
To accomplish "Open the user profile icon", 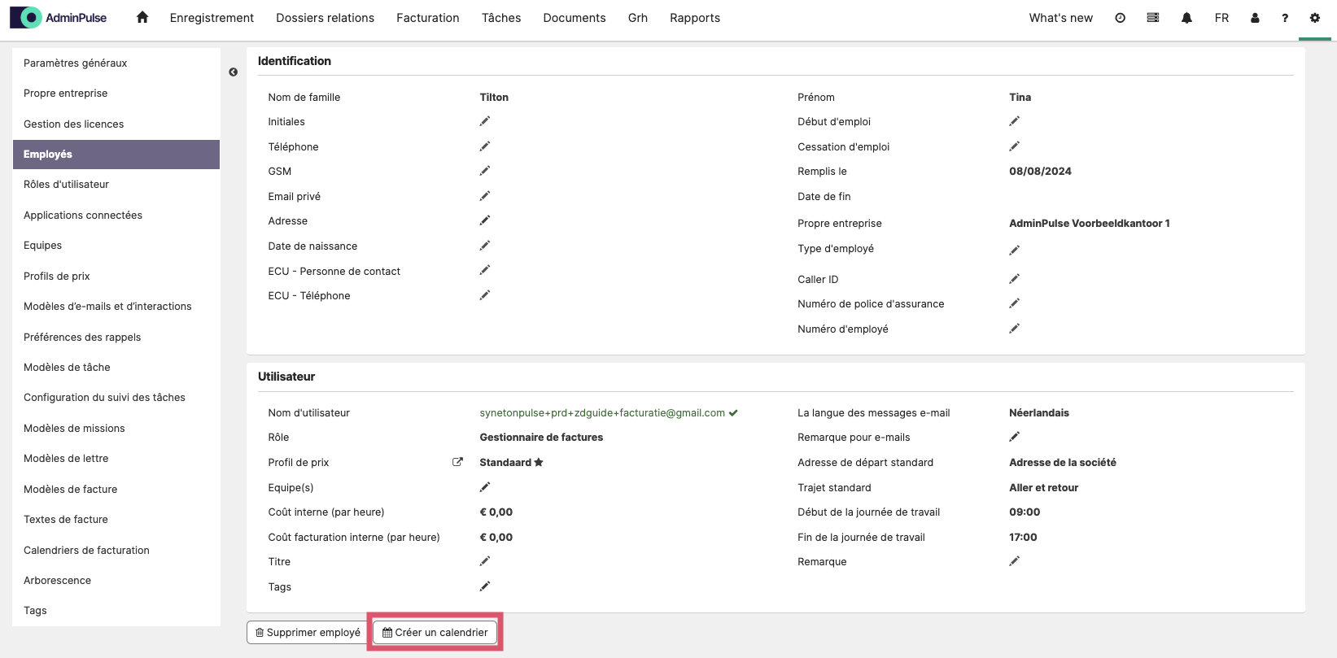I will click(1255, 18).
